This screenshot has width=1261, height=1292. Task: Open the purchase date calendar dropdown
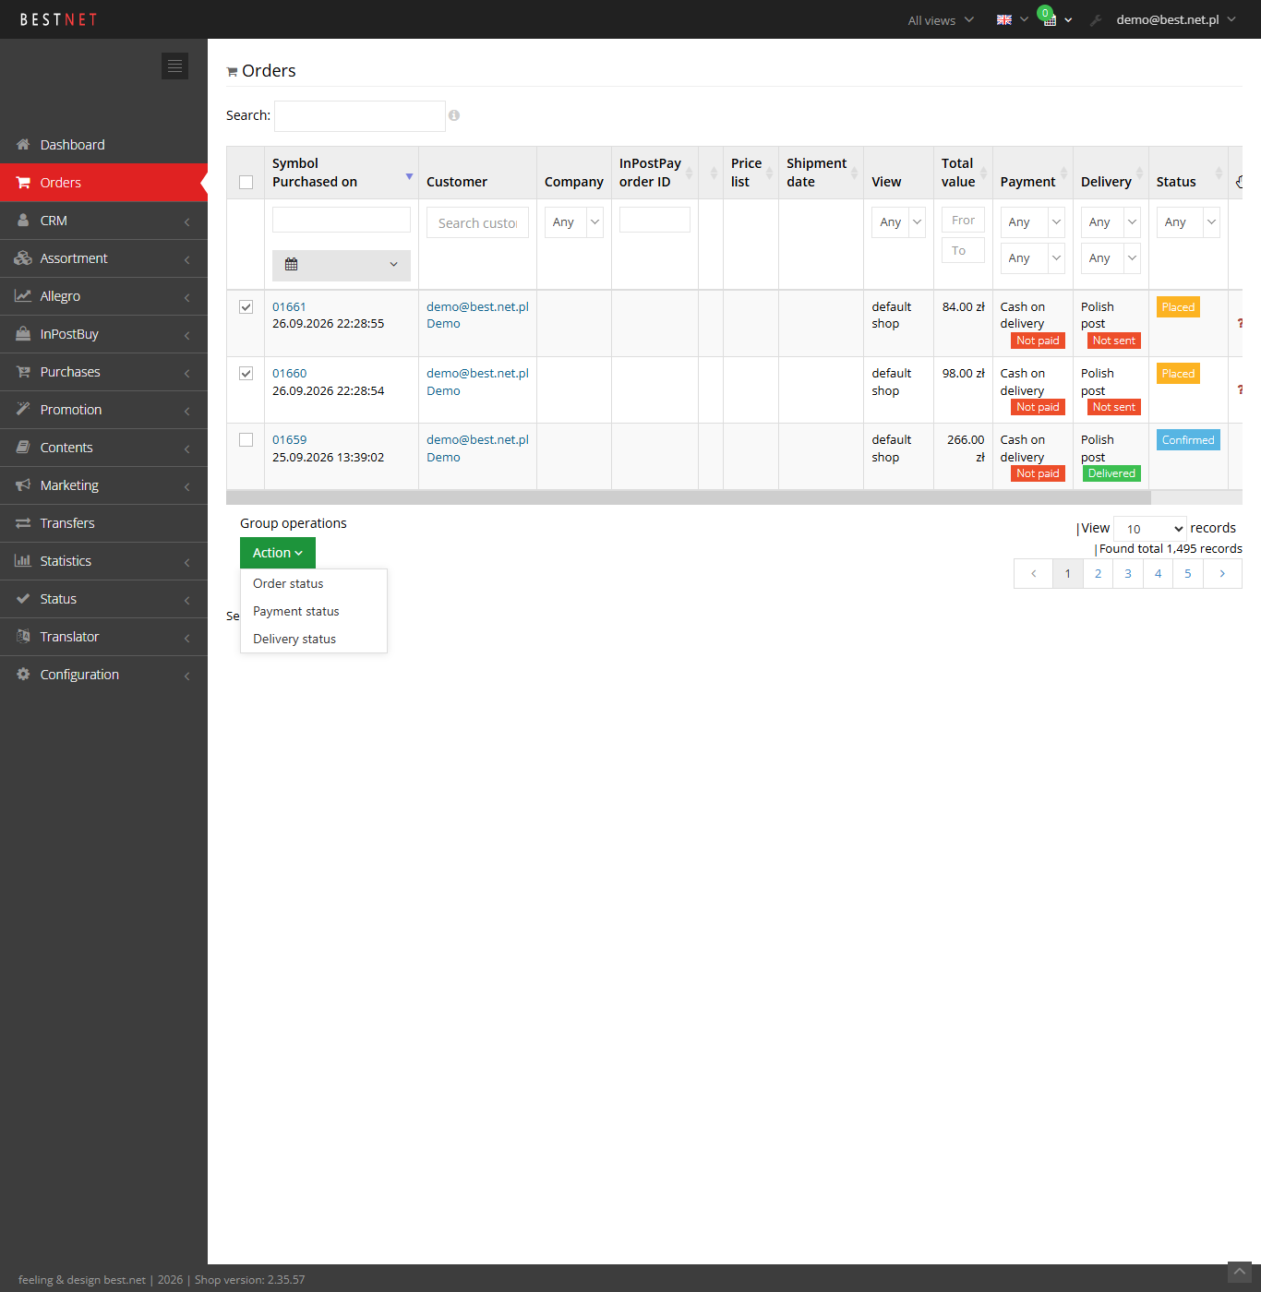[342, 265]
